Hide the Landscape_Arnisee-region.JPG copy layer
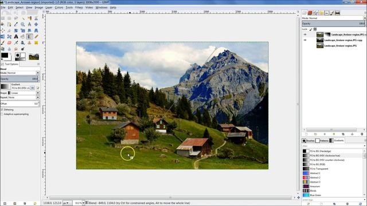The height and width of the screenshot is (206, 367). pos(305,40)
